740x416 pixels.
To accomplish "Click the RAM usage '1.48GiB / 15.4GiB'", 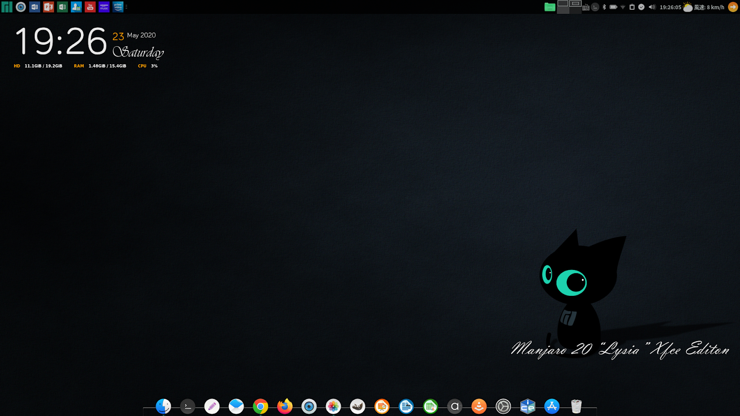I will [107, 66].
